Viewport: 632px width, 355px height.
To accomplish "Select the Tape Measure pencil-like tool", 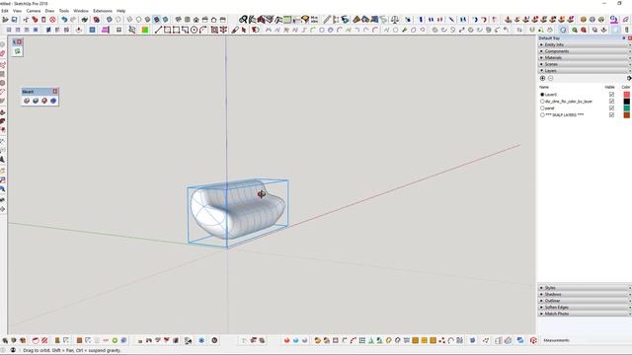I will (327, 20).
